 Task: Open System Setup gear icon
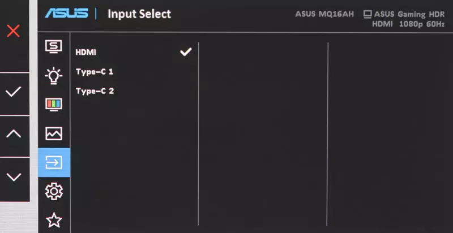pyautogui.click(x=54, y=191)
